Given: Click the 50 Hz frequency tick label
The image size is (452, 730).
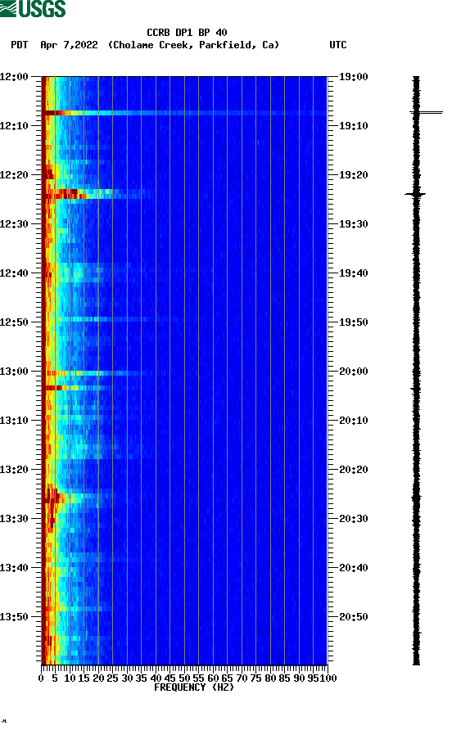Looking at the screenshot, I should coord(184,678).
